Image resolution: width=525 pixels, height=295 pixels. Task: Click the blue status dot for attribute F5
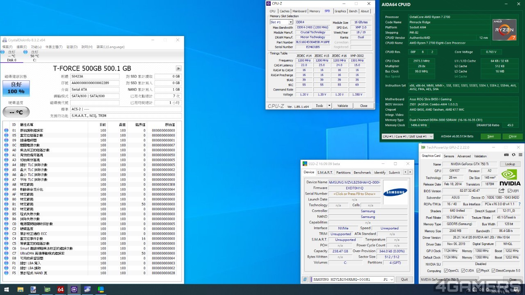(x=6, y=273)
